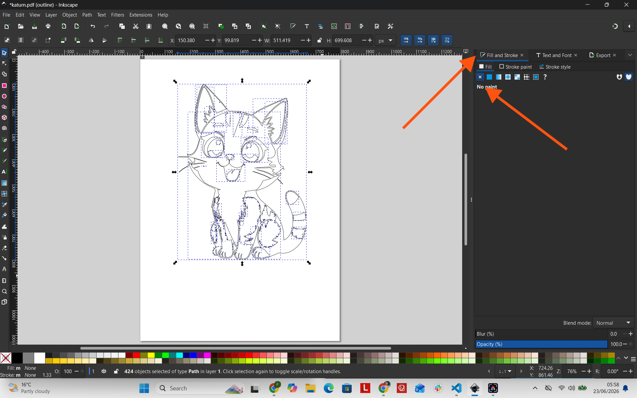
Task: Set fill to Flat color
Action: (489, 77)
